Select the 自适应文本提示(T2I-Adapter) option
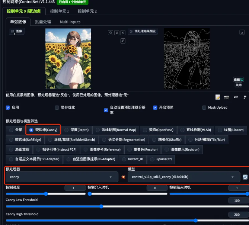This screenshot has width=249, height=225. (34, 159)
